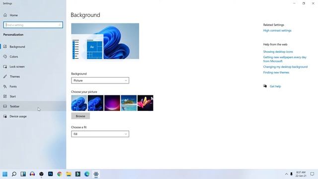
Task: Open File Explorer from the taskbar
Action: pos(69,174)
